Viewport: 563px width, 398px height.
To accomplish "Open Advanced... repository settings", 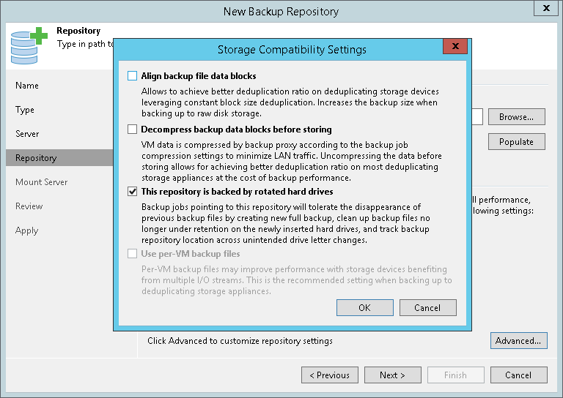I will [x=518, y=341].
